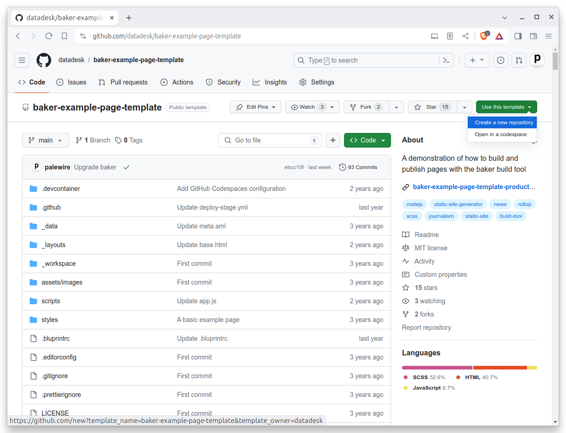This screenshot has width=566, height=433.
Task: Open palewire's avatar in commit row
Action: pos(37,167)
